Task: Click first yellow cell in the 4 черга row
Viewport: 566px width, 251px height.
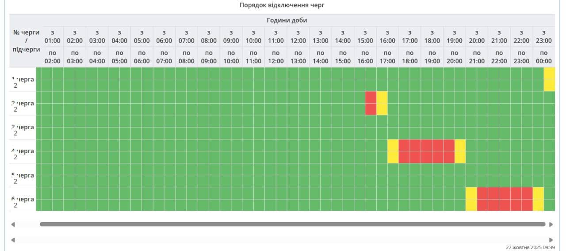Action: [393, 151]
